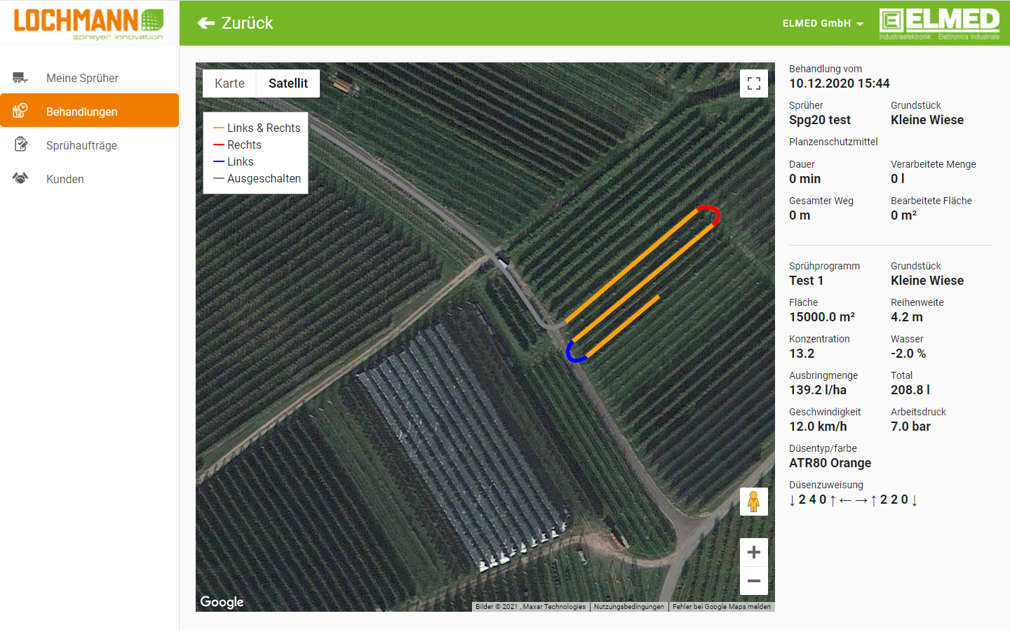Click the Behandlungen sidebar icon
The width and height of the screenshot is (1010, 630).
(x=20, y=111)
